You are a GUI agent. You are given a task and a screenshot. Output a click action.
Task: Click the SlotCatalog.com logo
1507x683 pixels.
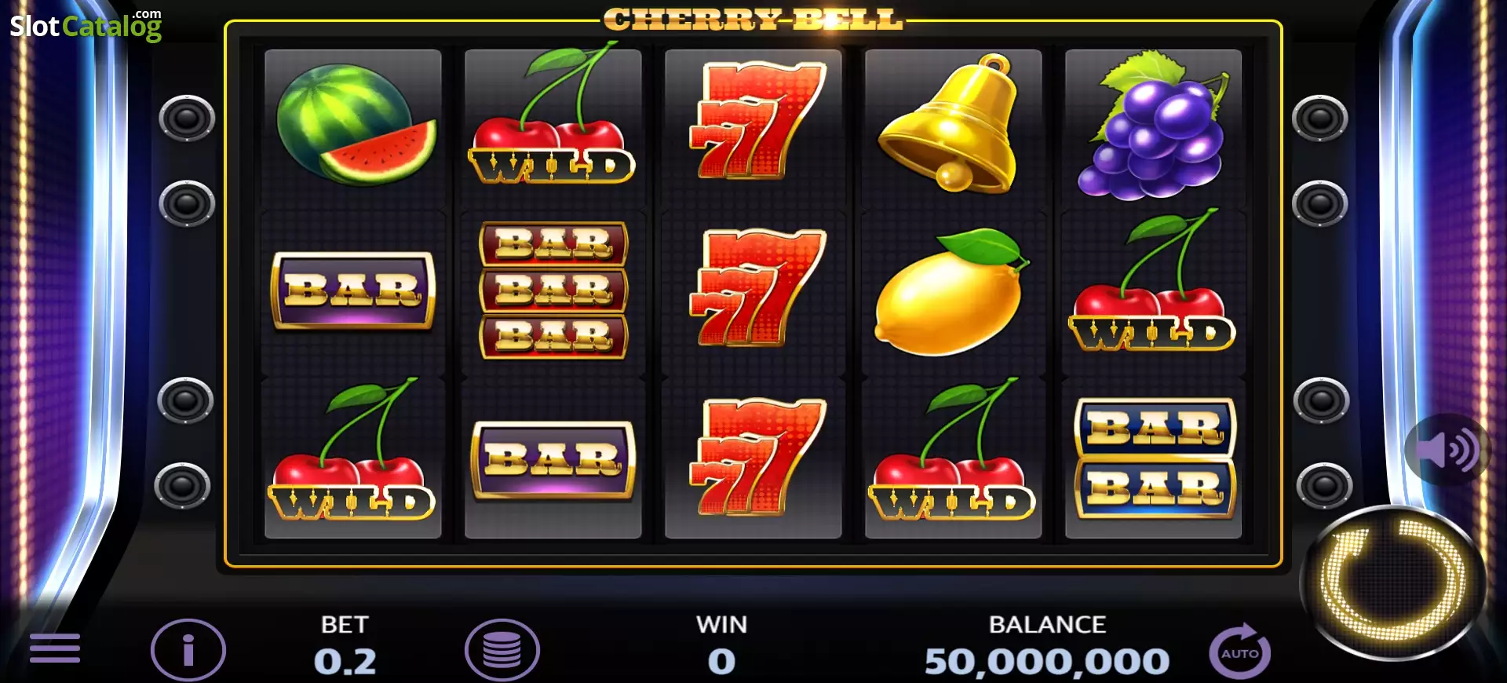(x=86, y=25)
